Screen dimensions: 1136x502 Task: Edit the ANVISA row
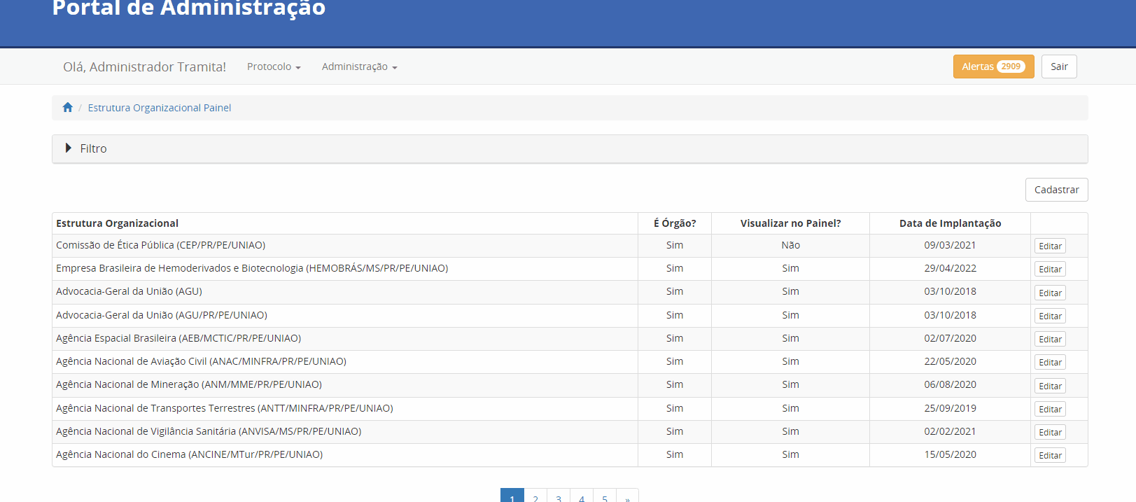pos(1050,432)
